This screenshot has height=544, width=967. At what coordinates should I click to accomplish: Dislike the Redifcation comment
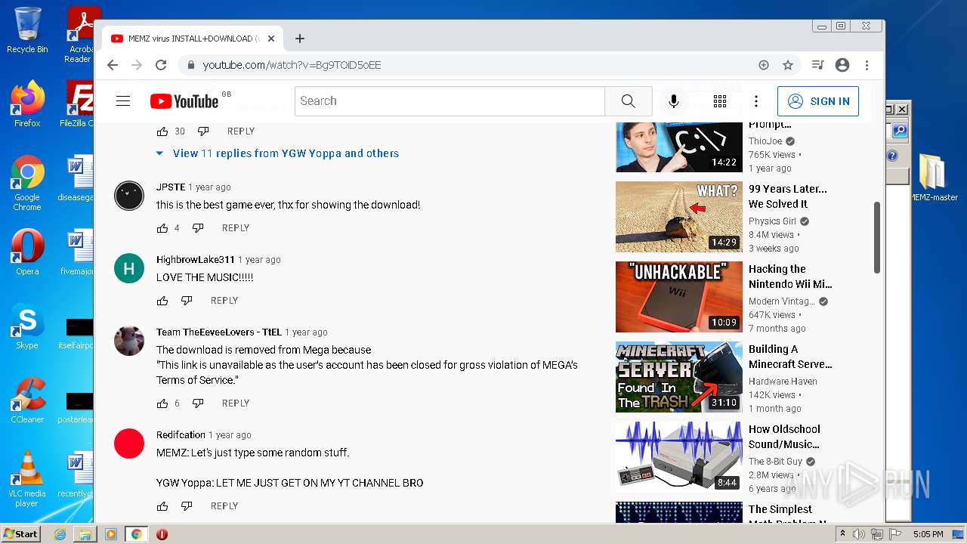coord(187,506)
